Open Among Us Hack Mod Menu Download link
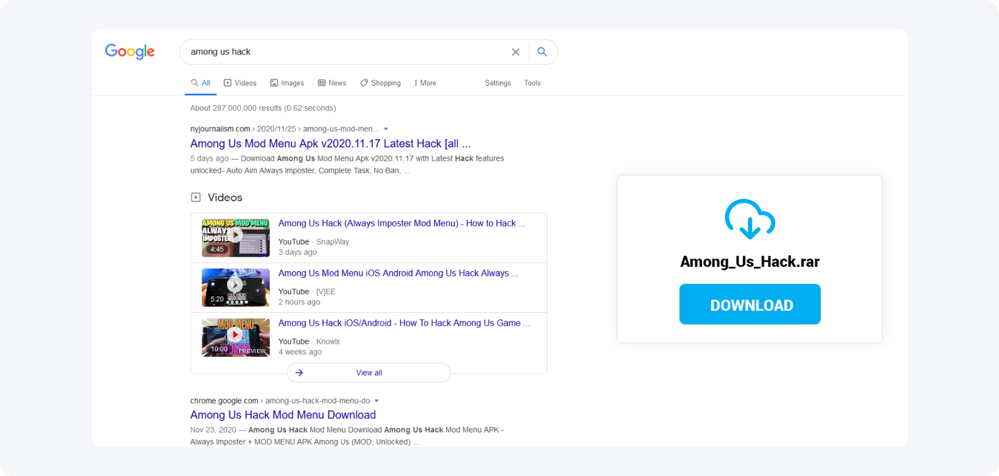The width and height of the screenshot is (999, 476). click(x=283, y=415)
